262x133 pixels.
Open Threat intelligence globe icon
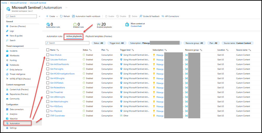click(7, 74)
